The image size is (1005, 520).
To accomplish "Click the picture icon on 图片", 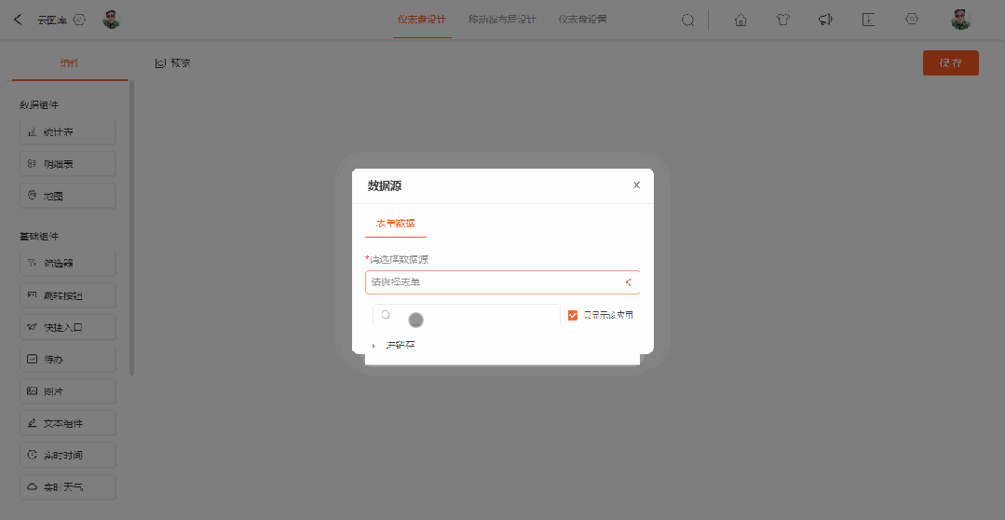I will tap(32, 391).
